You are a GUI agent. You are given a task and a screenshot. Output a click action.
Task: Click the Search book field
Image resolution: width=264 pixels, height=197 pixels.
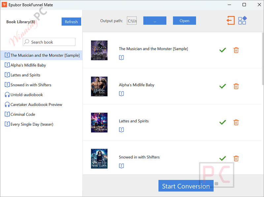coord(49,42)
